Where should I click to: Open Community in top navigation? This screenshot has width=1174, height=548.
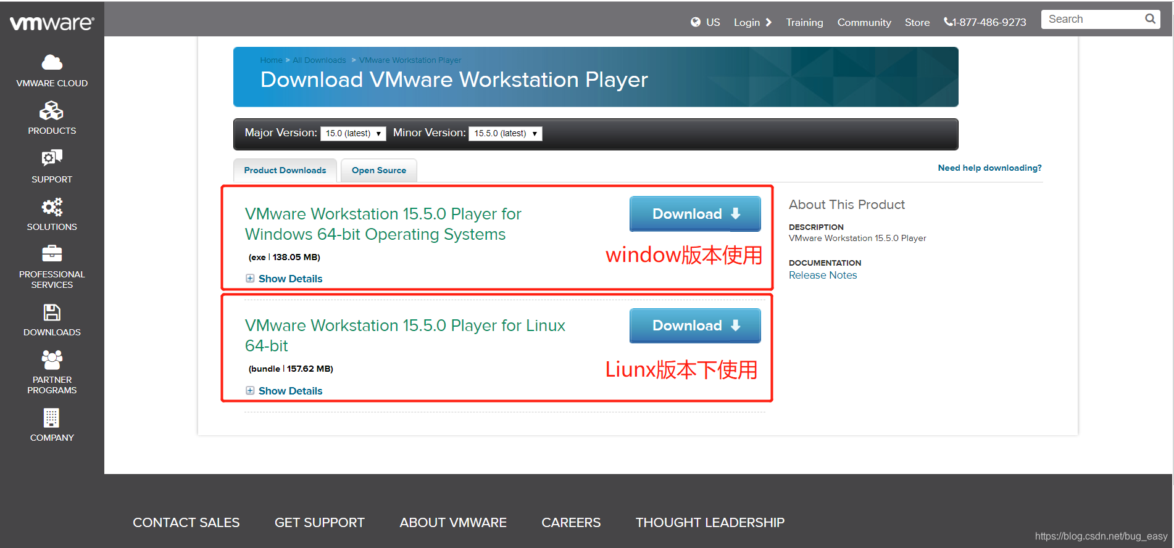[864, 22]
